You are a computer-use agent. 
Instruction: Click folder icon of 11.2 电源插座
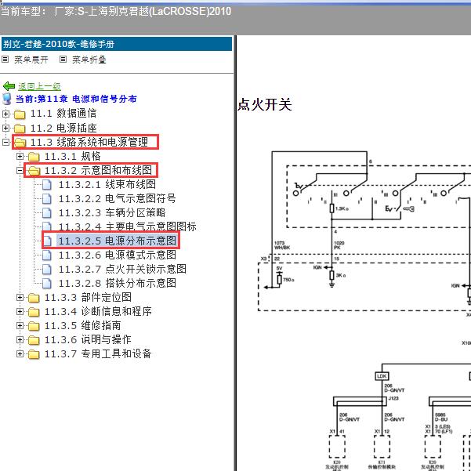tap(20, 129)
